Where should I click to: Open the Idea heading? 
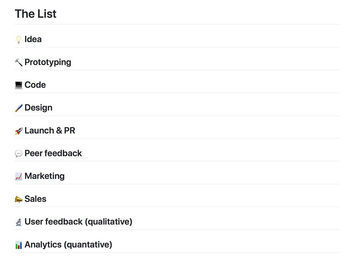(x=33, y=39)
